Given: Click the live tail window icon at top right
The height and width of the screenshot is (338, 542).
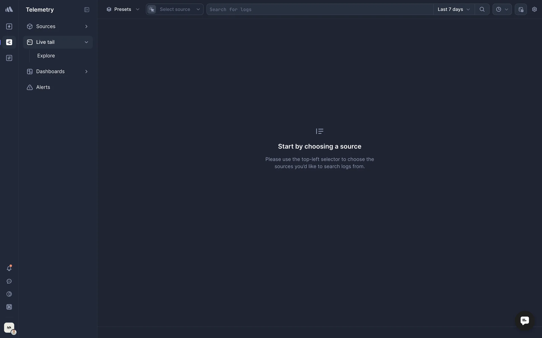Looking at the screenshot, I should click(521, 9).
